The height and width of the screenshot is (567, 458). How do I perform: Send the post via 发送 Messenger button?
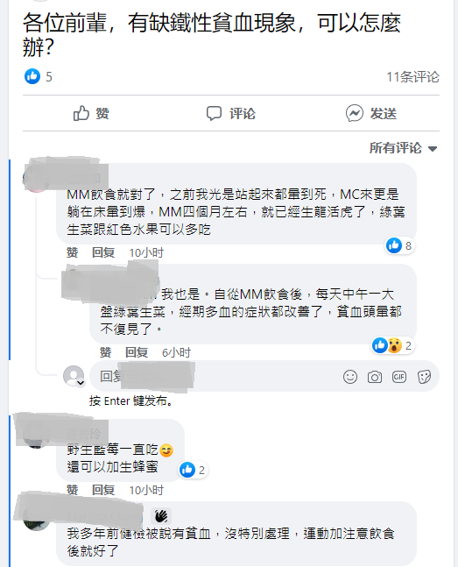371,113
